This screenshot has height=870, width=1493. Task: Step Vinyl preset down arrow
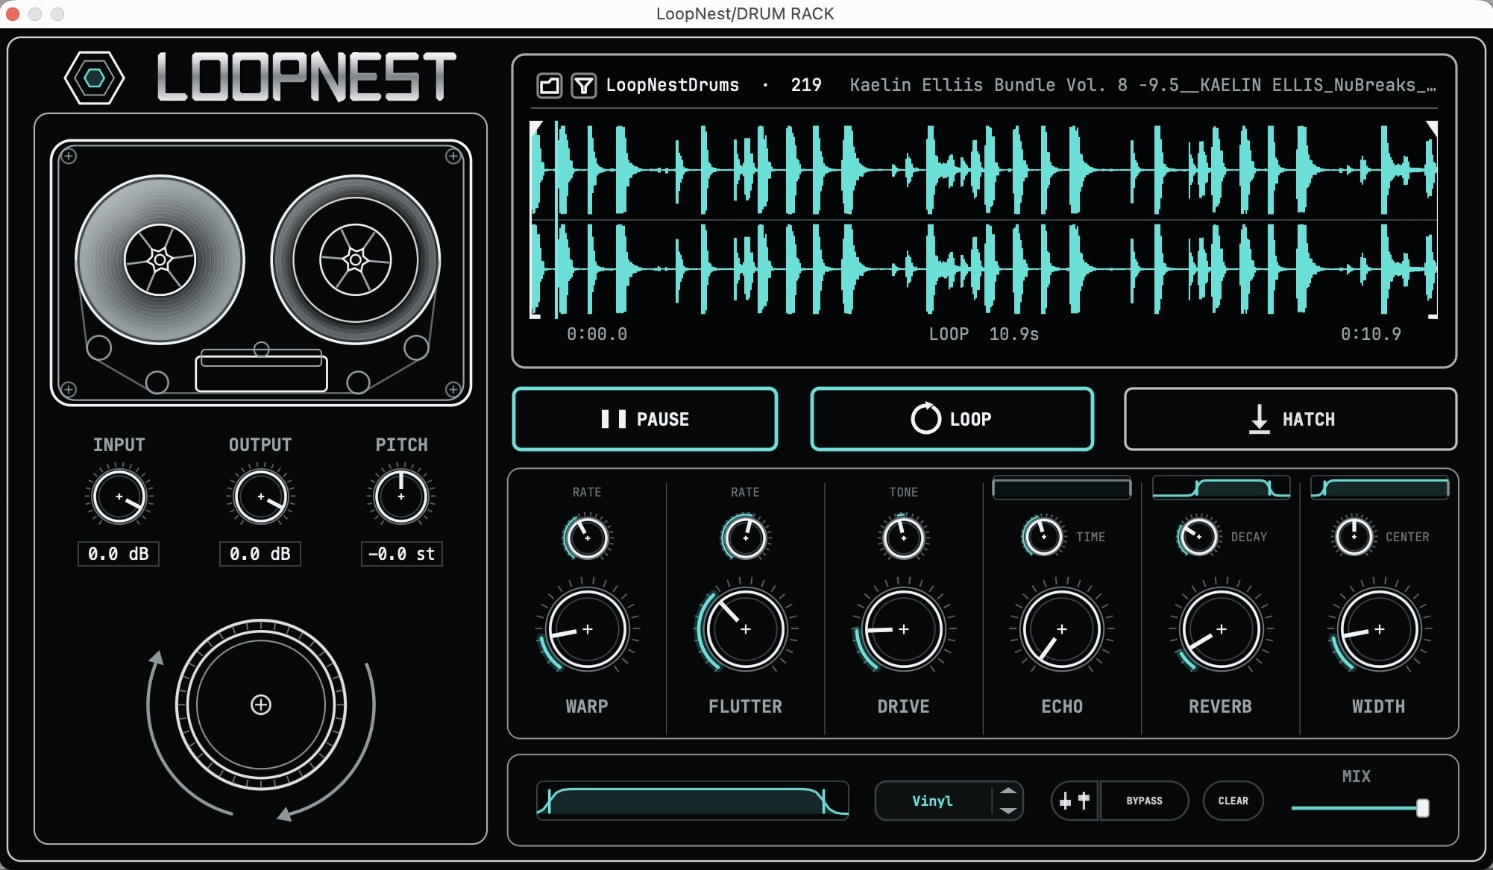click(x=1008, y=810)
